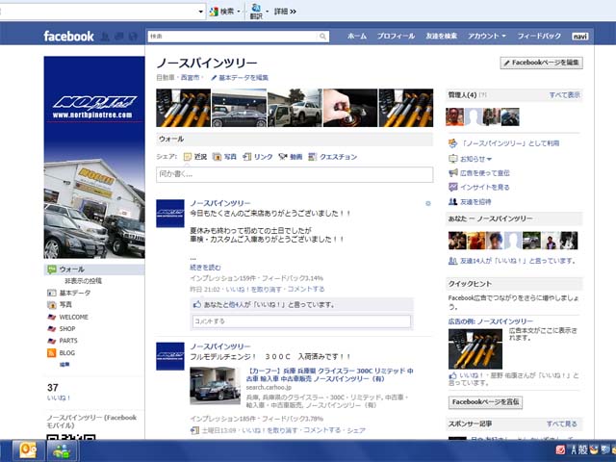Expand 詳細 in browser toolbar

point(285,12)
